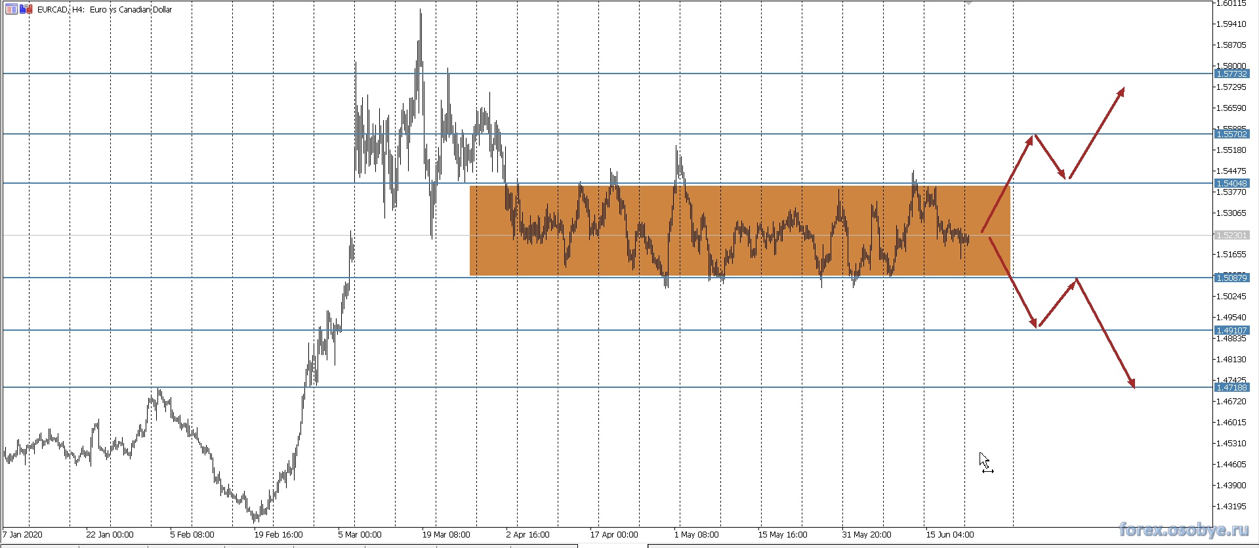This screenshot has width=1259, height=548.
Task: Click the '22 Jan 00:00' time axis label
Action: (110, 535)
